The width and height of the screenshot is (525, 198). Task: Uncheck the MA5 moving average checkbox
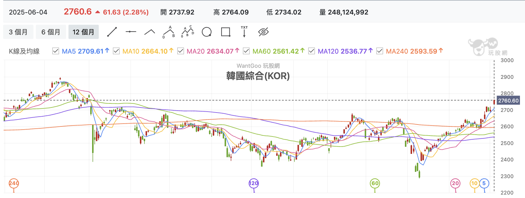(x=56, y=51)
